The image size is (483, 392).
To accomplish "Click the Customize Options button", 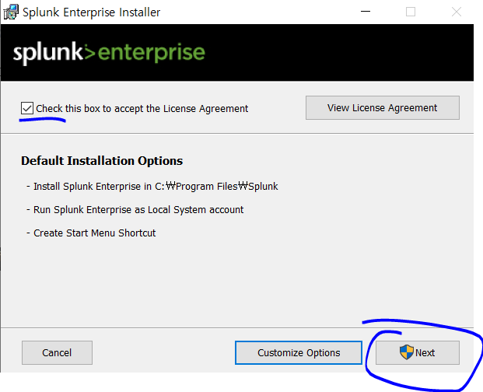I will (299, 352).
